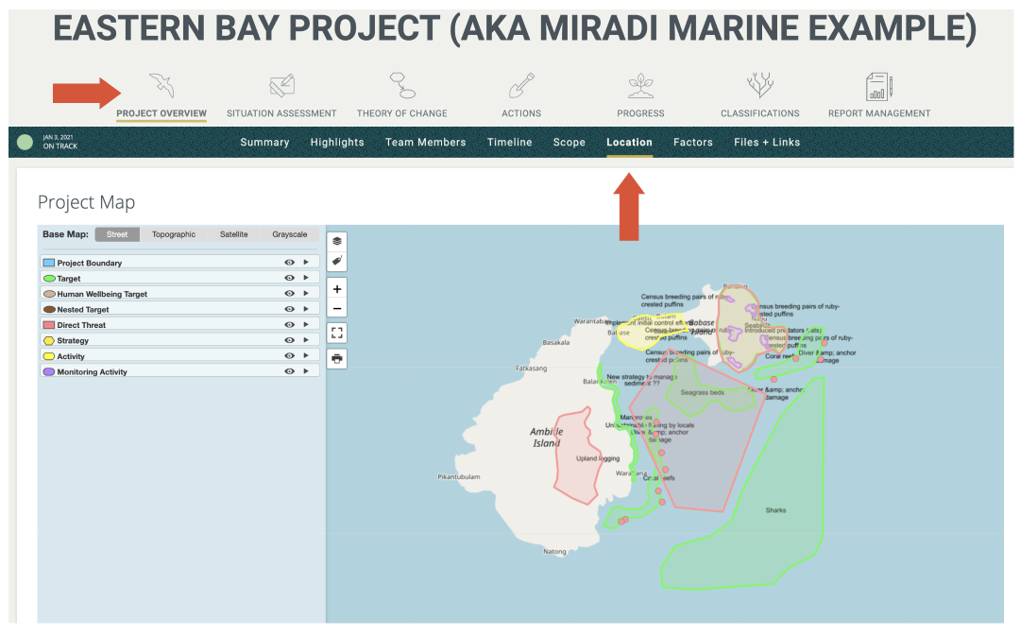Screen dimensions: 1020x635
Task: Zoom in with the plus button
Action: 336,289
